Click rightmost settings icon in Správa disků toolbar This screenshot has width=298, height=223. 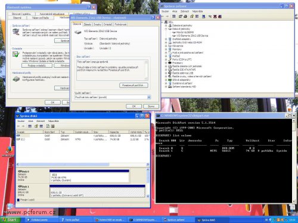pyautogui.click(x=53, y=126)
